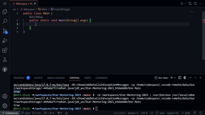Screen dimensions: 205x115
Task: Click line number 5 in gutter
Action: [x=17, y=32]
